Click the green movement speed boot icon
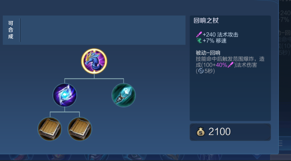This screenshot has width=291, height=161. pyautogui.click(x=199, y=40)
